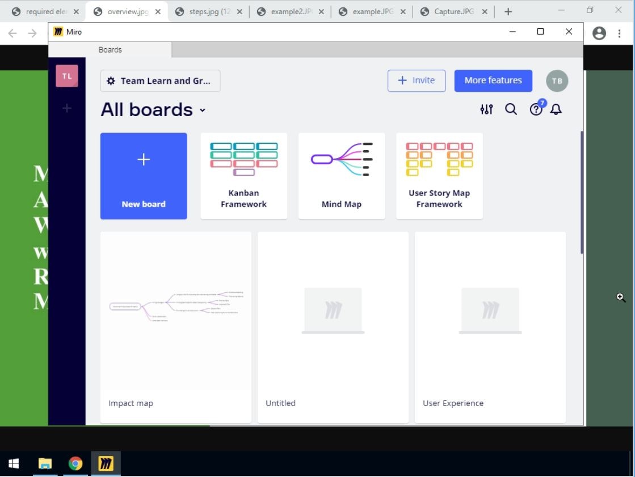This screenshot has width=635, height=477.
Task: Open File Explorer from taskbar
Action: coord(45,463)
